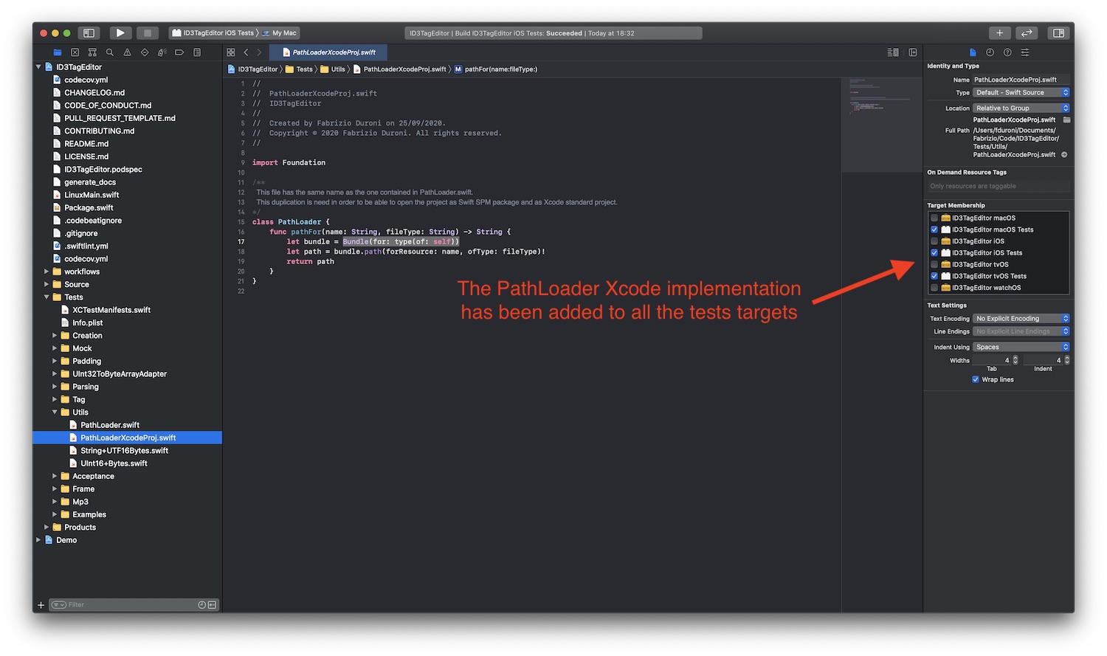1107x656 pixels.
Task: Go back in editor history
Action: click(x=246, y=52)
